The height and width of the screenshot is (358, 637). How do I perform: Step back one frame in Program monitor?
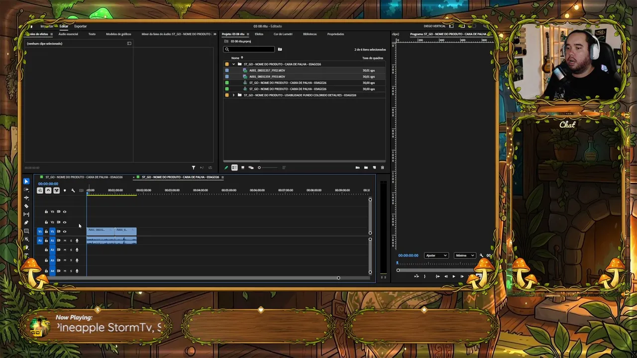tap(445, 276)
